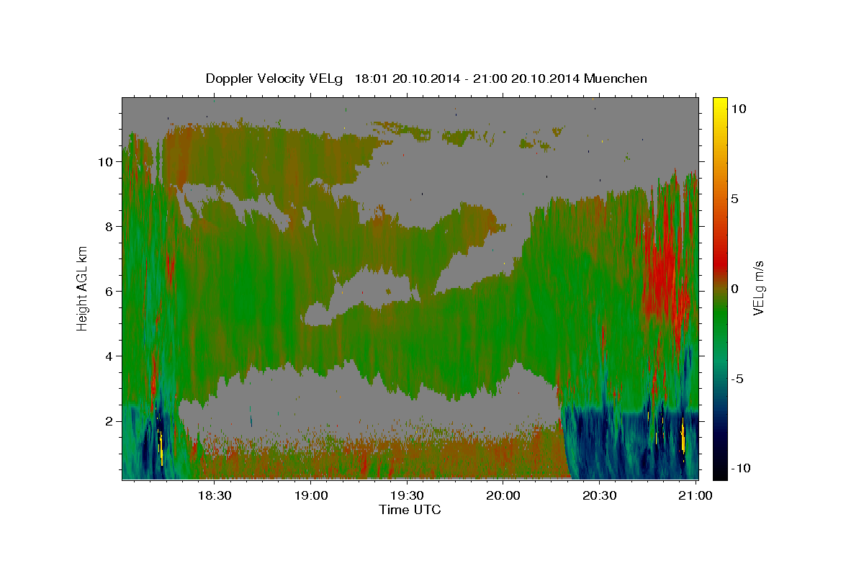Click the 'Muenchen' location text in title

point(616,78)
